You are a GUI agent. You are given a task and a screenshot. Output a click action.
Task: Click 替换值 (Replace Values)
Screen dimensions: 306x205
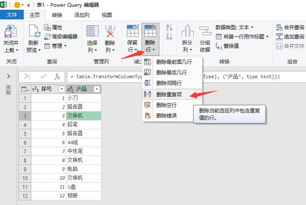pos(227,46)
